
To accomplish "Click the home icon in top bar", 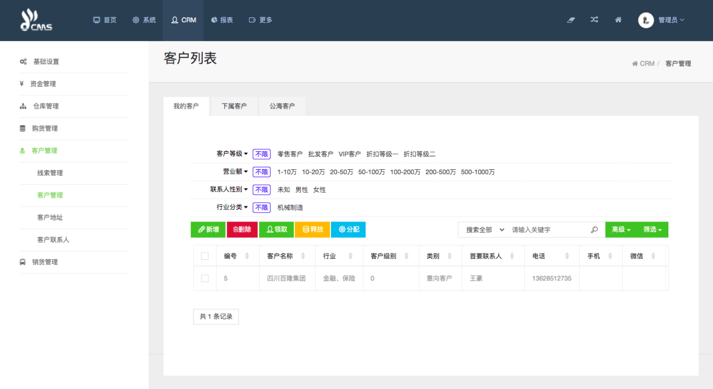I will click(618, 20).
